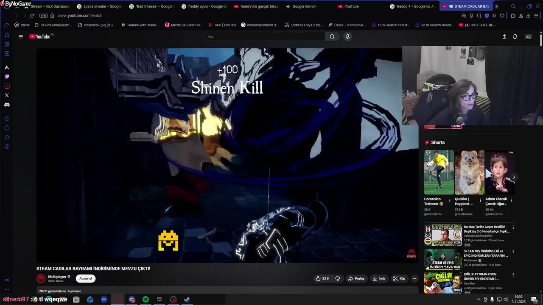Start voice search with microphone icon
The height and width of the screenshot is (305, 543).
347,36
